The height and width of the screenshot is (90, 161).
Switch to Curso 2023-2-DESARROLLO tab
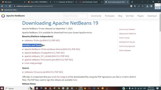point(39,2)
